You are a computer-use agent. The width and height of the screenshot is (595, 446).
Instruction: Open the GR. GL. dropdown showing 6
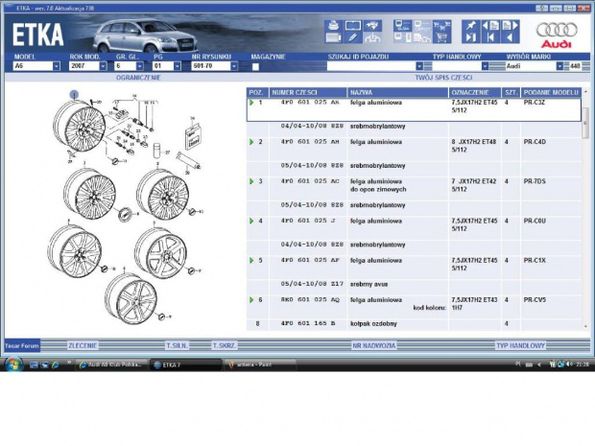[140, 66]
